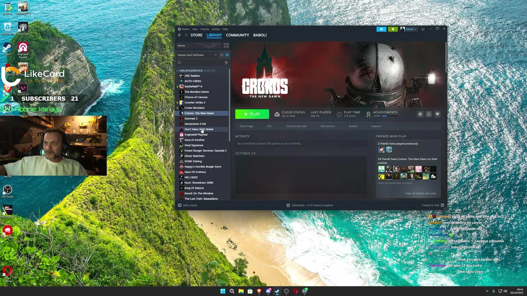Open the library grid collections view icon
527x296 pixels.
pos(226,45)
